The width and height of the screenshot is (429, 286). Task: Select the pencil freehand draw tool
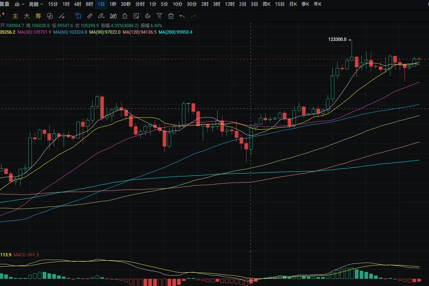click(101, 16)
